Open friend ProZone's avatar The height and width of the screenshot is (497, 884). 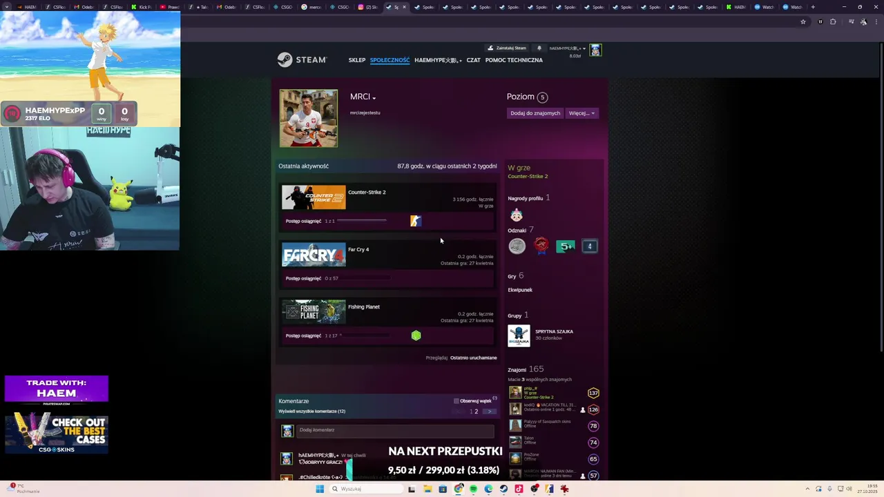[515, 458]
